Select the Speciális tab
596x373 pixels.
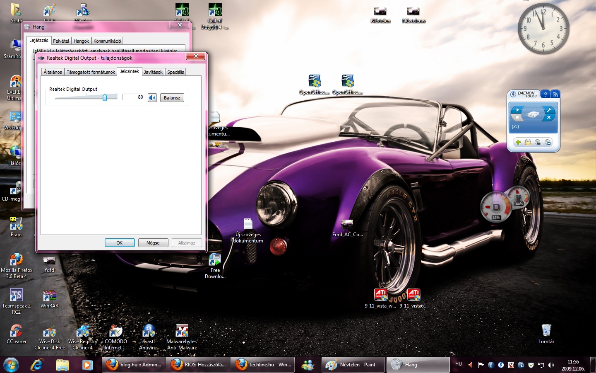click(175, 72)
